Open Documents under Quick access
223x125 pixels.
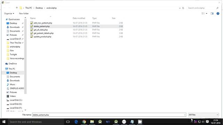[15, 31]
